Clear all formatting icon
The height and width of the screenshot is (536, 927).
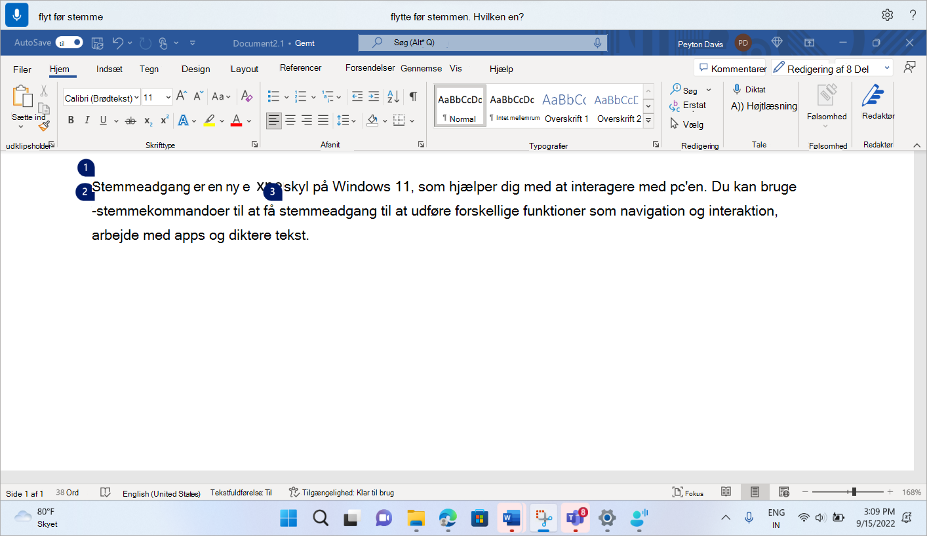pyautogui.click(x=247, y=96)
